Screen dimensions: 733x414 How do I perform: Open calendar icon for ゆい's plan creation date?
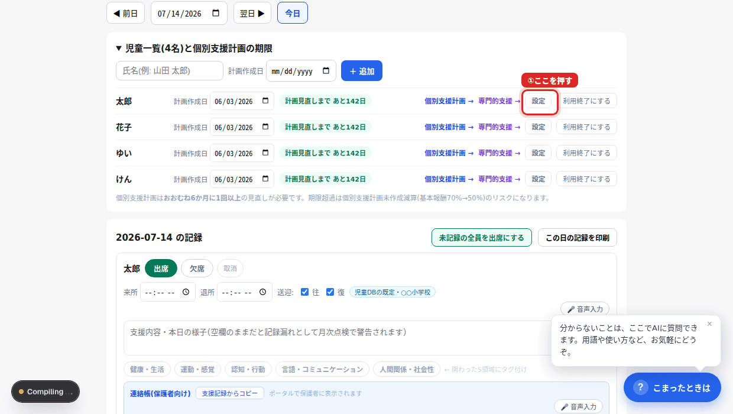tap(265, 153)
